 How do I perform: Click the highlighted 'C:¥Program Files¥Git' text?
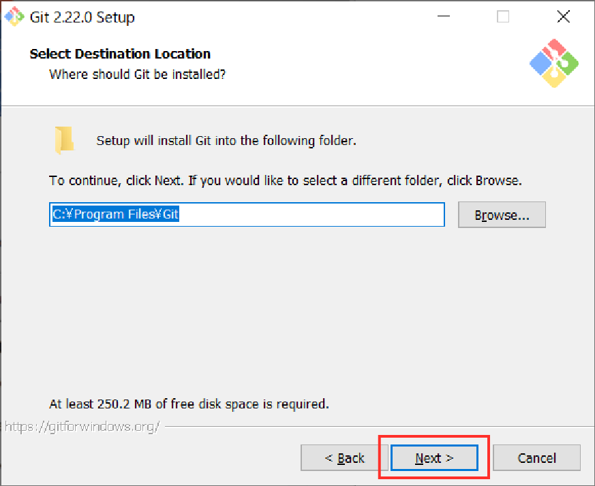[116, 214]
